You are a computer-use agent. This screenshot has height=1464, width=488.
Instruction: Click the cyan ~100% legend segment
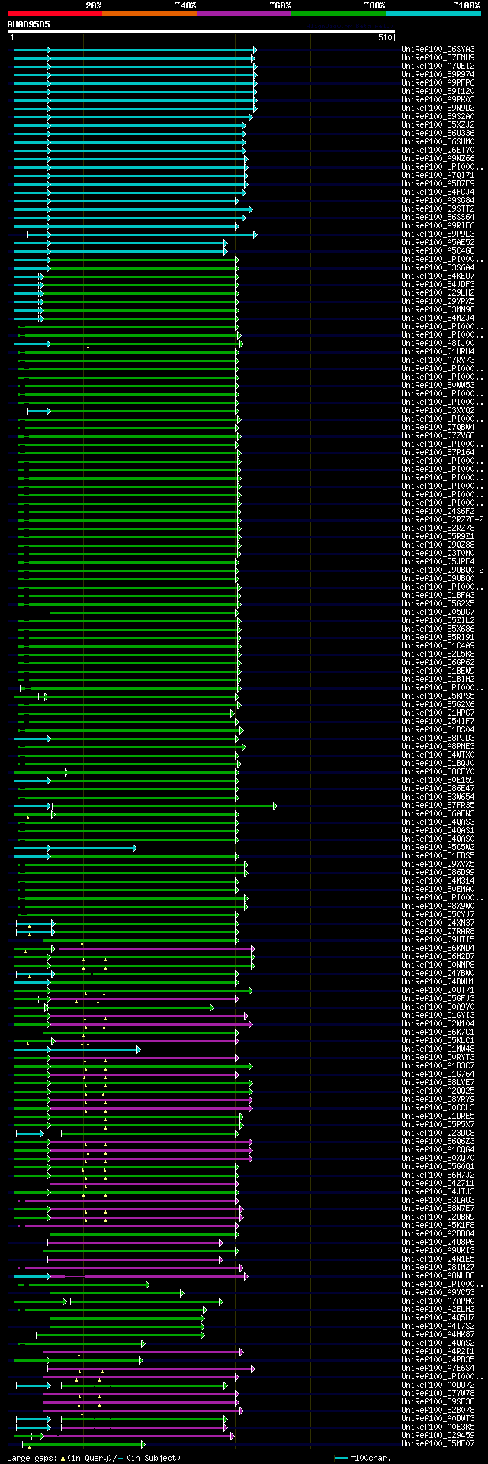tap(433, 14)
